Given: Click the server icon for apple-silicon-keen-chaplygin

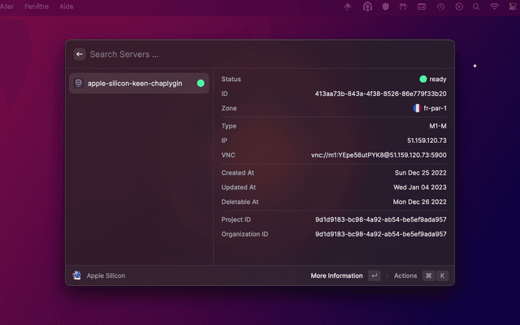Looking at the screenshot, I should (77, 83).
